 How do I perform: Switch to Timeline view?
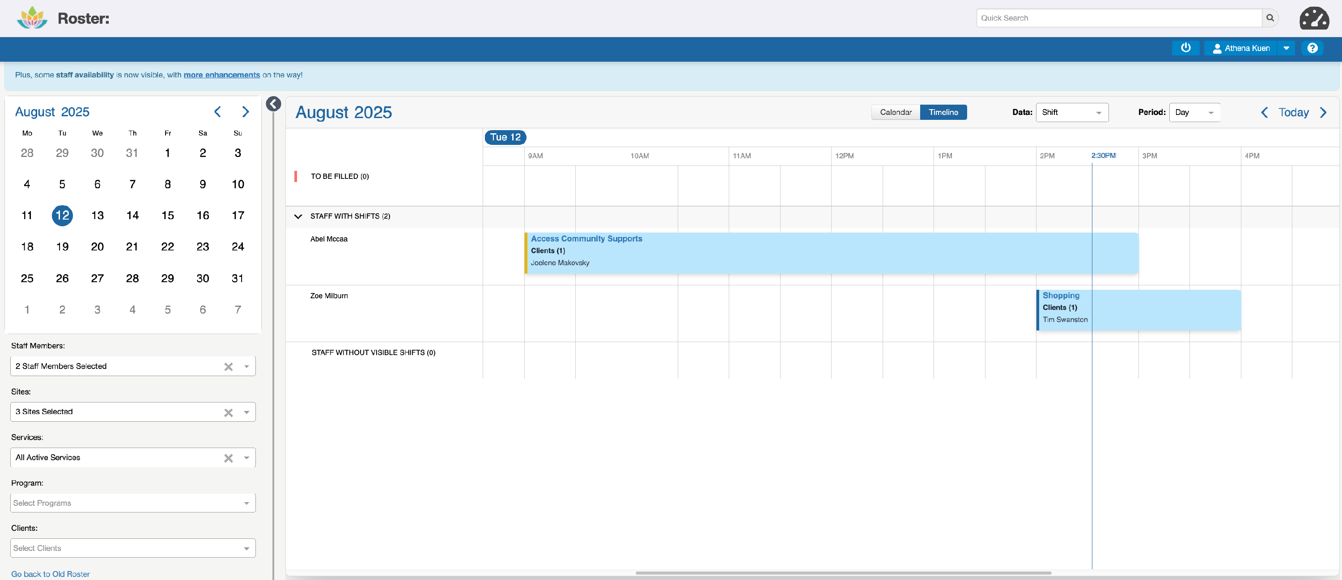tap(943, 112)
